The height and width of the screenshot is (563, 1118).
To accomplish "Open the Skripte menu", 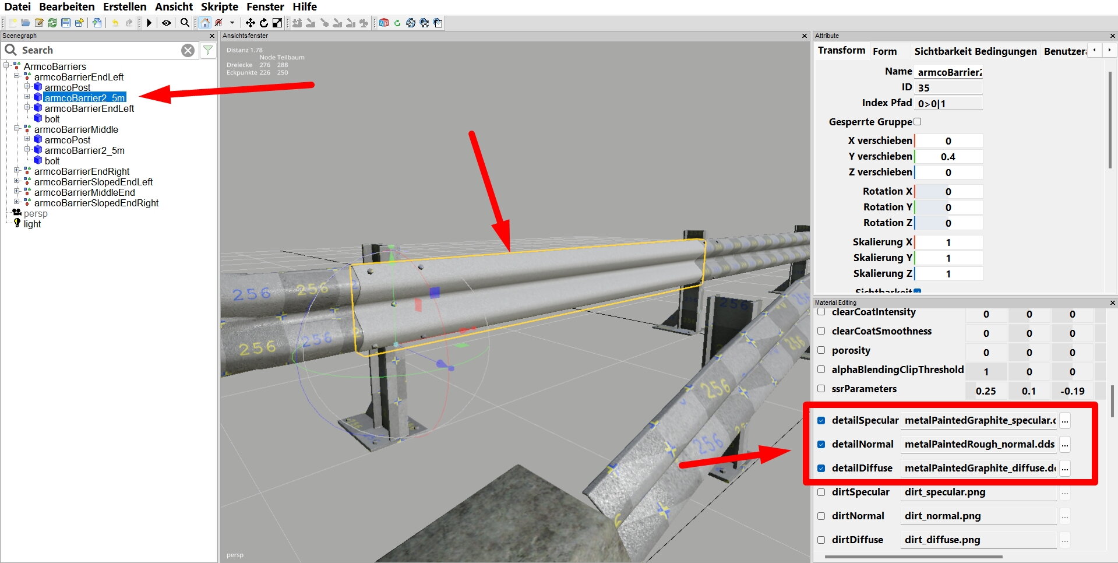I will tap(219, 7).
